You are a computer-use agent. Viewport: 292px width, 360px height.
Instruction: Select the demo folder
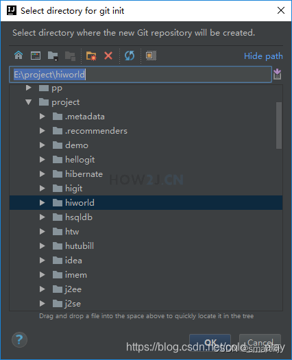coord(146,145)
